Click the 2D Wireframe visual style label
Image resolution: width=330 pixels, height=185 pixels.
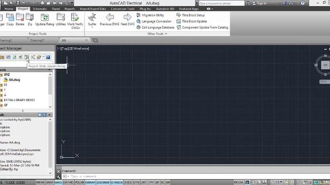click(x=78, y=48)
